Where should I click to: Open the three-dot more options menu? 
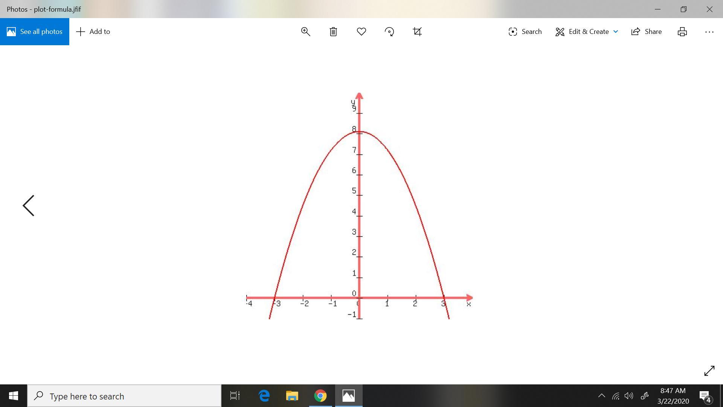coord(709,32)
